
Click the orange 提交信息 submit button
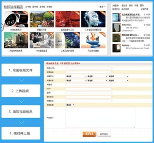[89, 134]
